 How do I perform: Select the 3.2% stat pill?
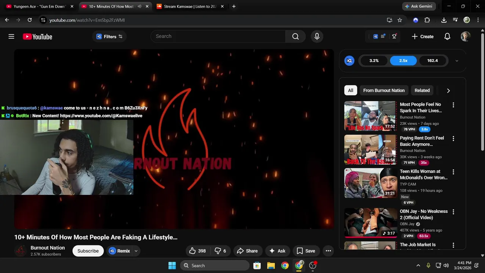(x=374, y=61)
